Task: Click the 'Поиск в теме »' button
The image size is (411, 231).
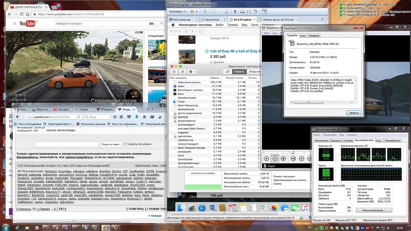Action: pyautogui.click(x=111, y=144)
